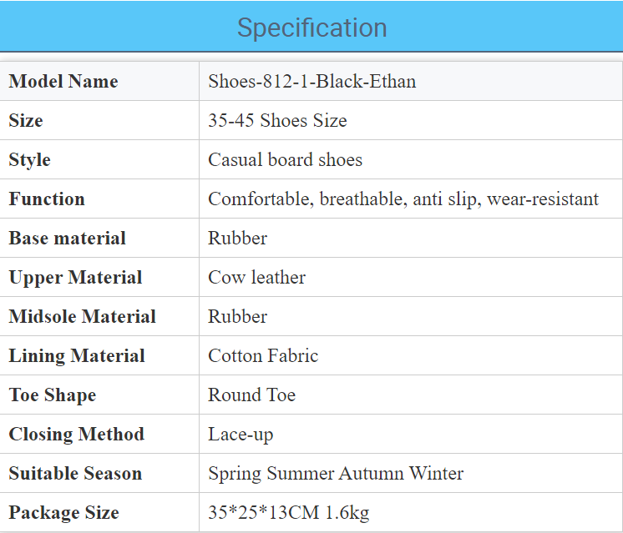Image resolution: width=623 pixels, height=533 pixels.
Task: Select the Upper Material label
Action: [x=75, y=278]
